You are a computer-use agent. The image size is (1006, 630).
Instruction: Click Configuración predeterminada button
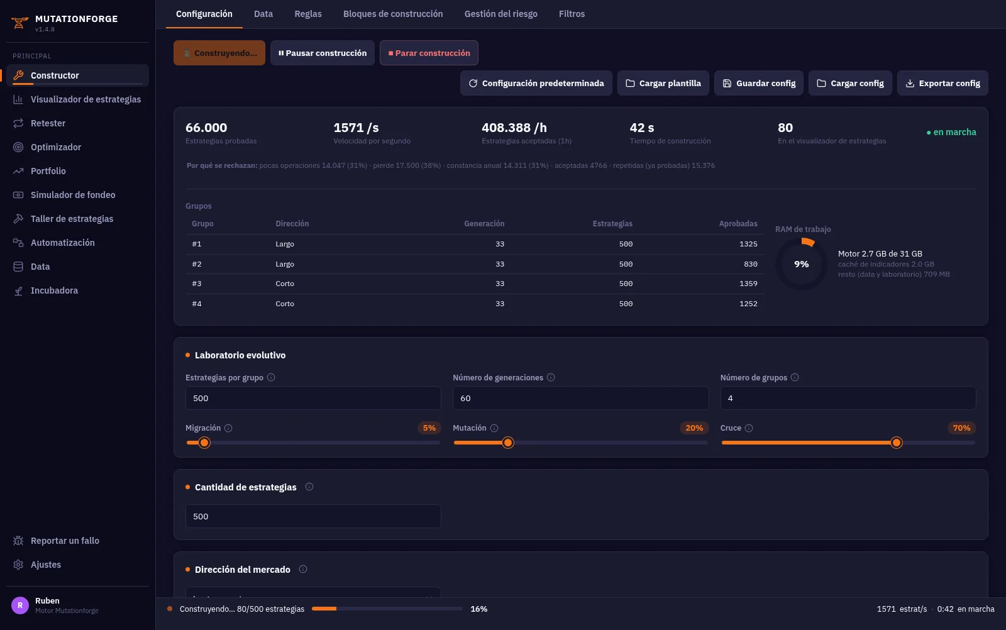pos(536,83)
